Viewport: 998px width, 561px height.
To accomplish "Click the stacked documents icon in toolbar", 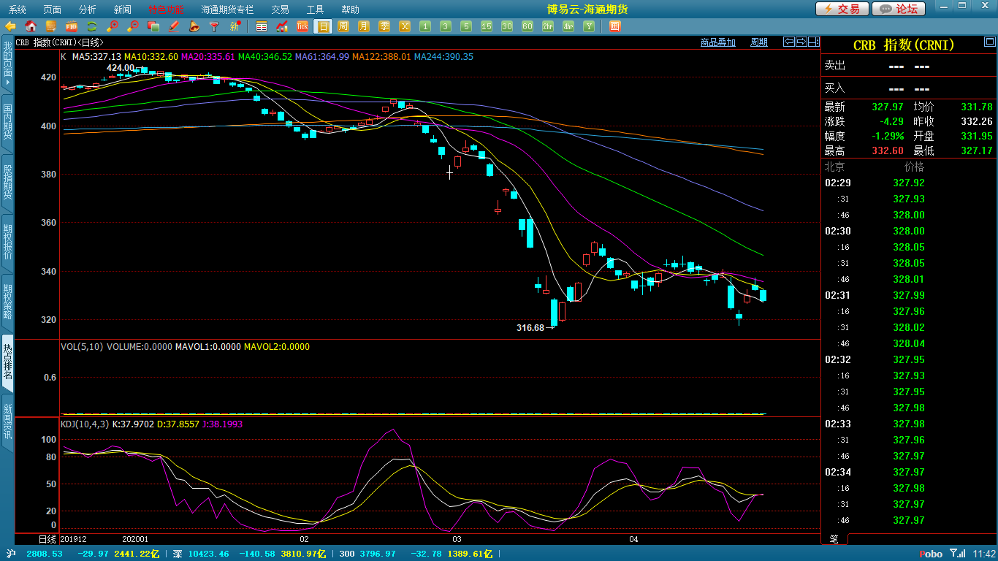I will [51, 26].
